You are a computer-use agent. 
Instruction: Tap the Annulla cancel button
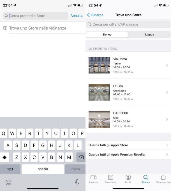tap(76, 16)
